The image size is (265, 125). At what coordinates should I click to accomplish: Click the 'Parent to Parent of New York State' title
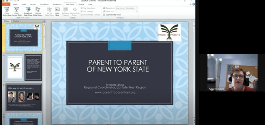point(118,66)
